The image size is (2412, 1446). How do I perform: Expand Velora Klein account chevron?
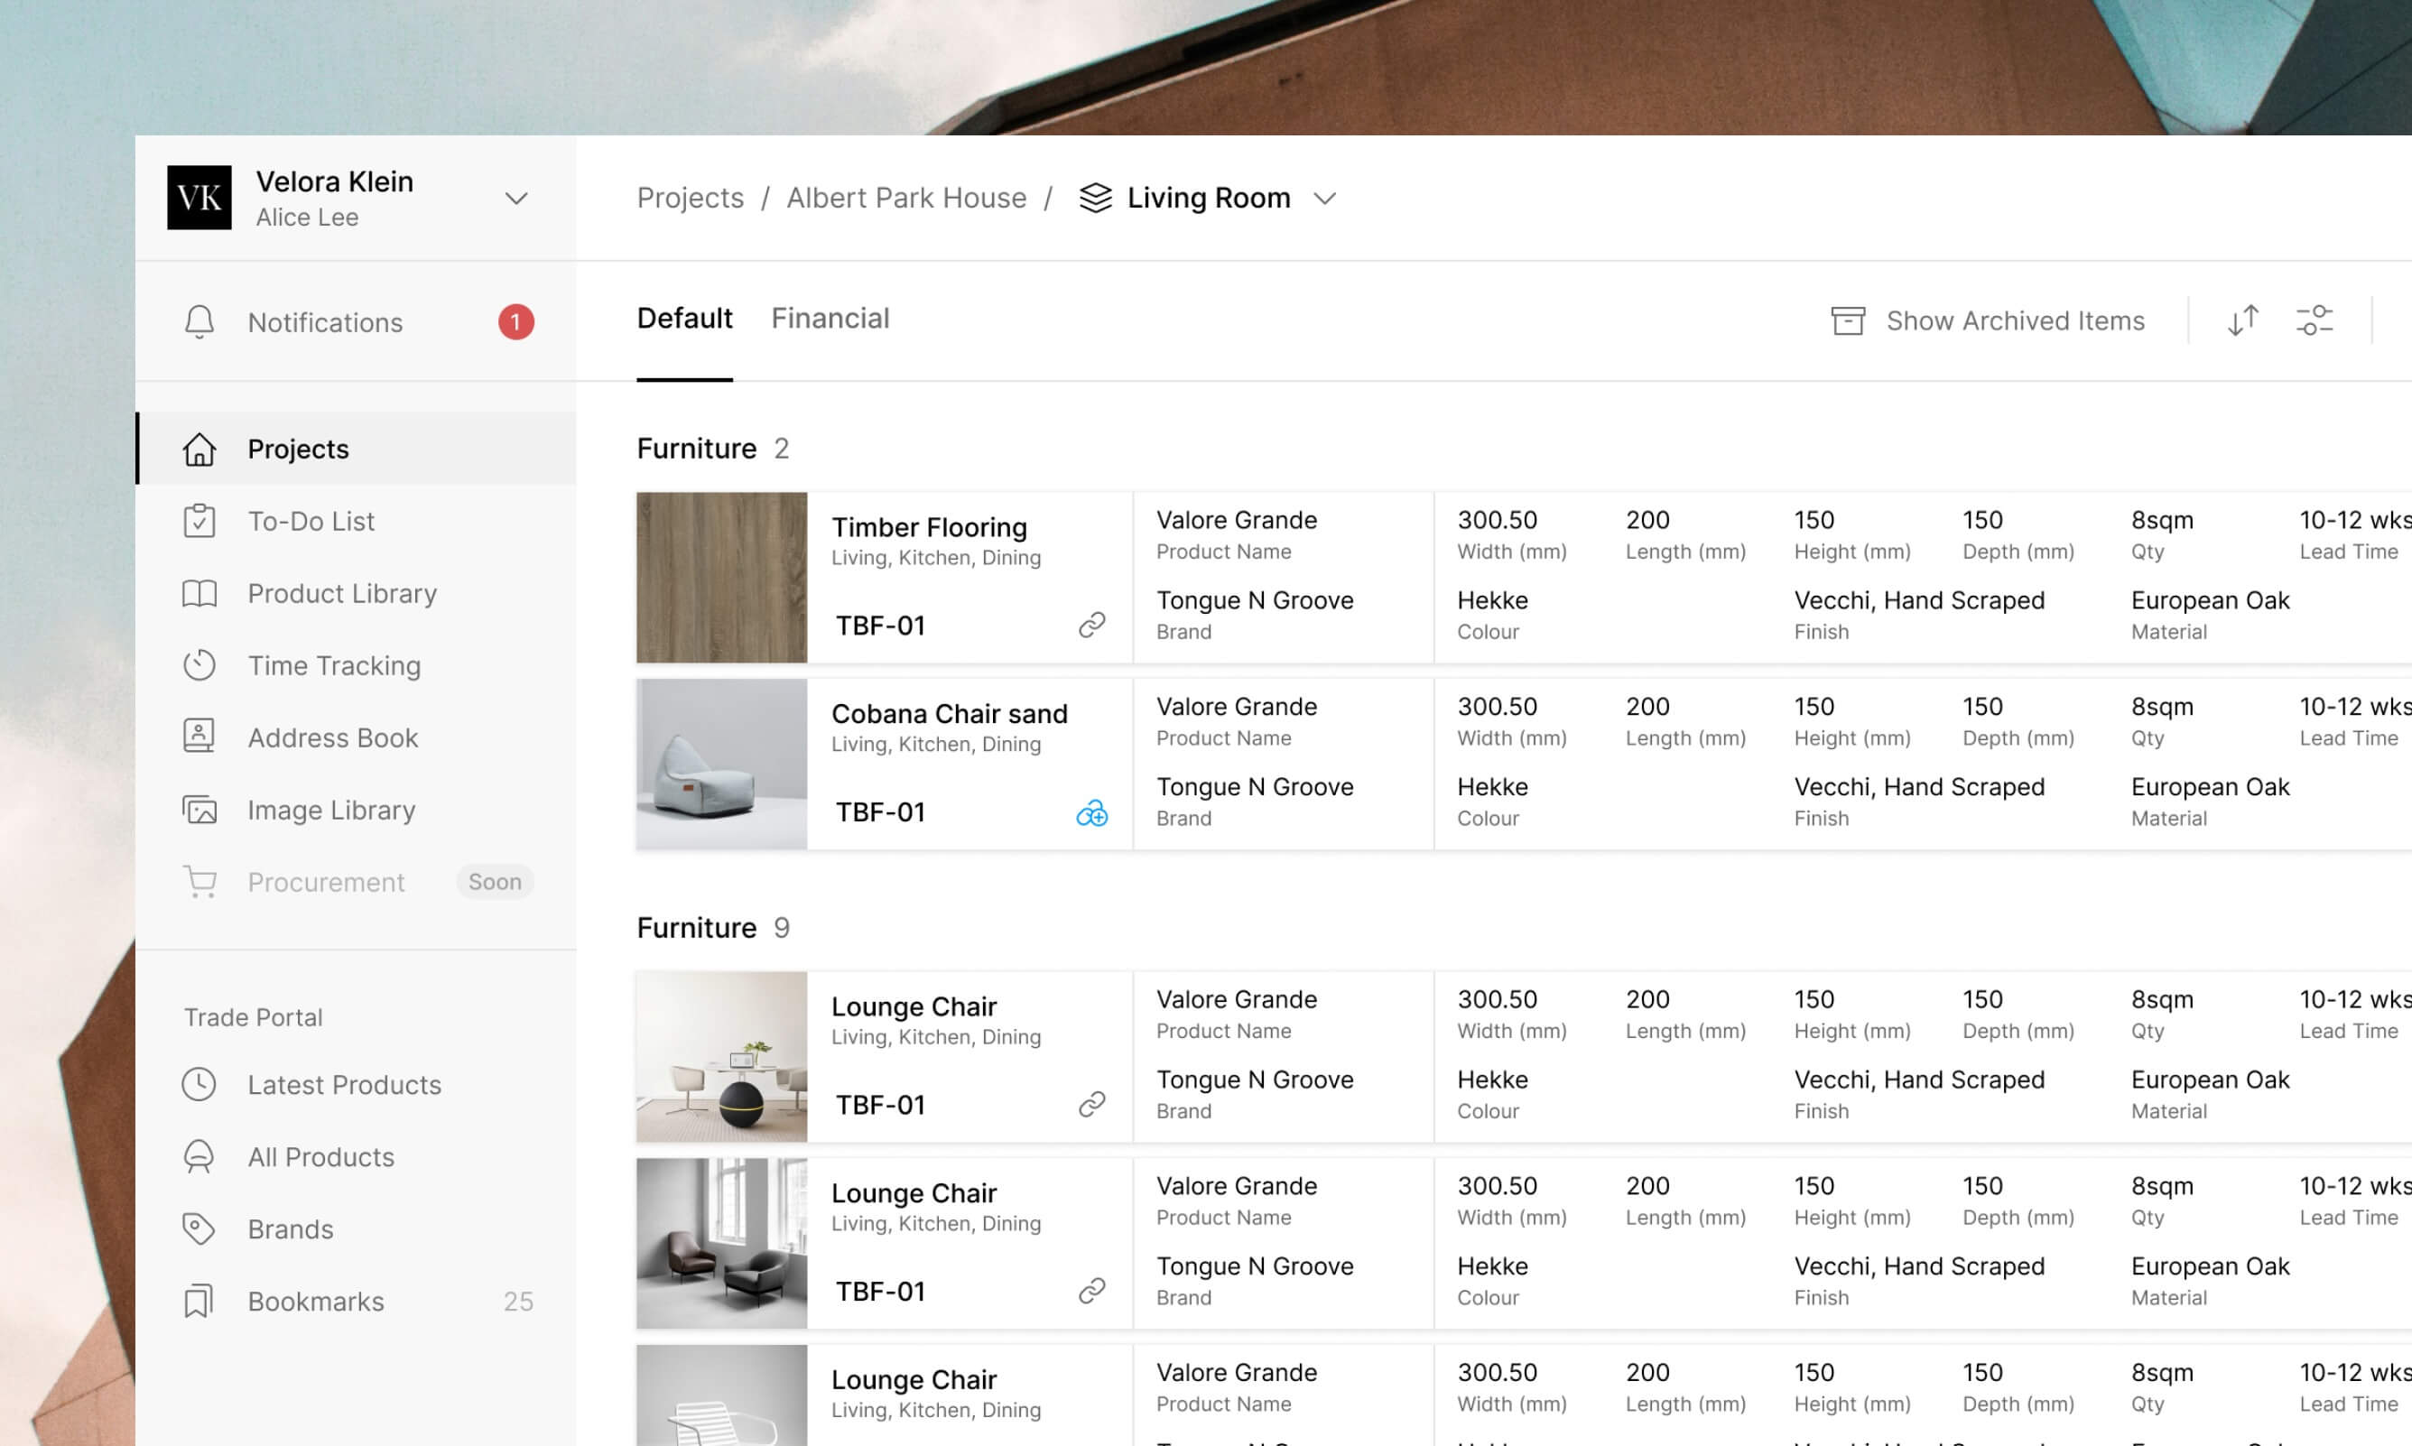click(x=515, y=199)
